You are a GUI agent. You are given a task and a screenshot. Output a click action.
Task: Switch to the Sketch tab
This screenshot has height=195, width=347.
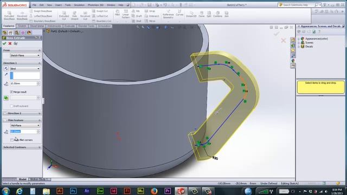(x=22, y=26)
